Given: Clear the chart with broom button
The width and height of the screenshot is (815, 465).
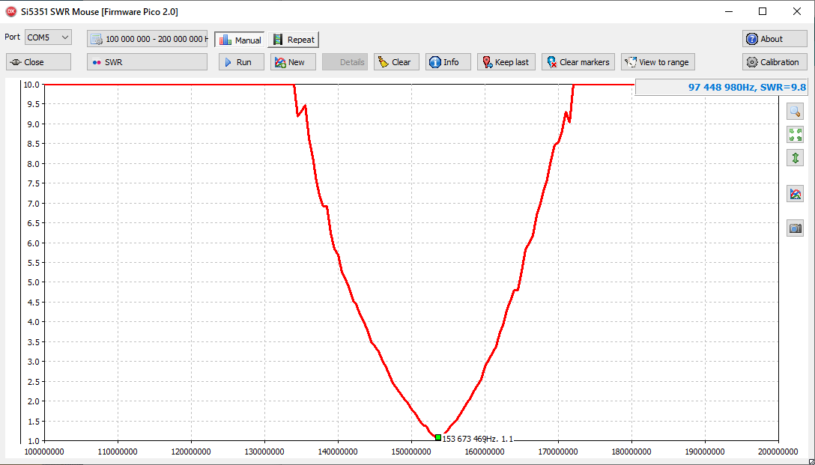Looking at the screenshot, I should coord(396,62).
